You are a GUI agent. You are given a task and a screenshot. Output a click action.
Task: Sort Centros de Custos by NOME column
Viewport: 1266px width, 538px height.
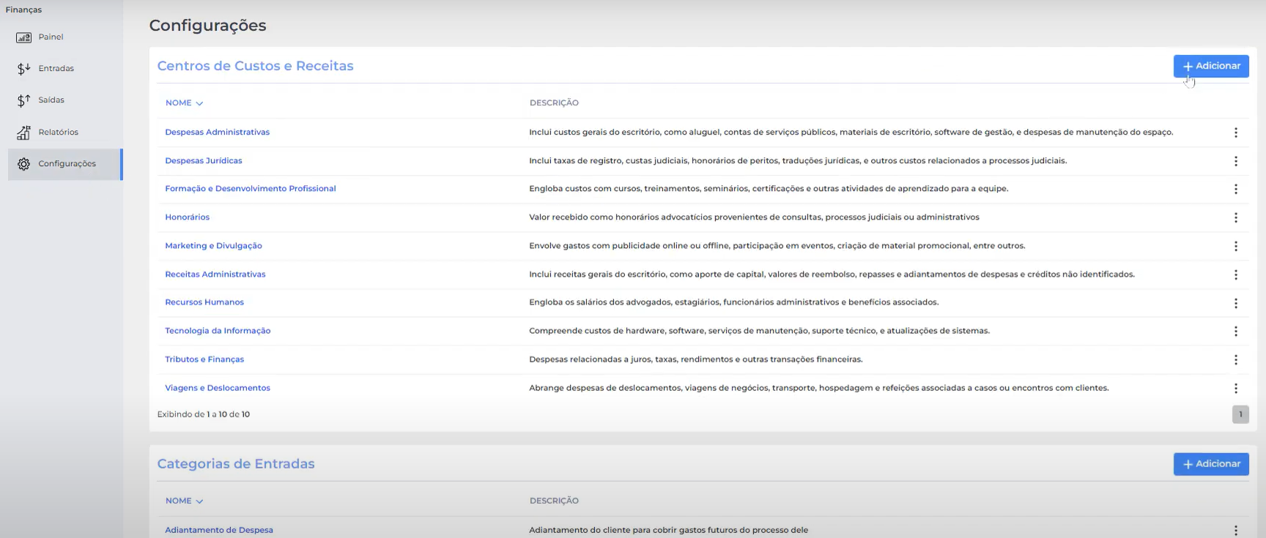[x=184, y=103]
